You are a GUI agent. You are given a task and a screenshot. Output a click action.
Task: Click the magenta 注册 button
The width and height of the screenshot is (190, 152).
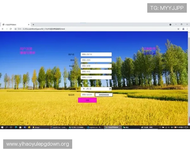tap(87, 100)
